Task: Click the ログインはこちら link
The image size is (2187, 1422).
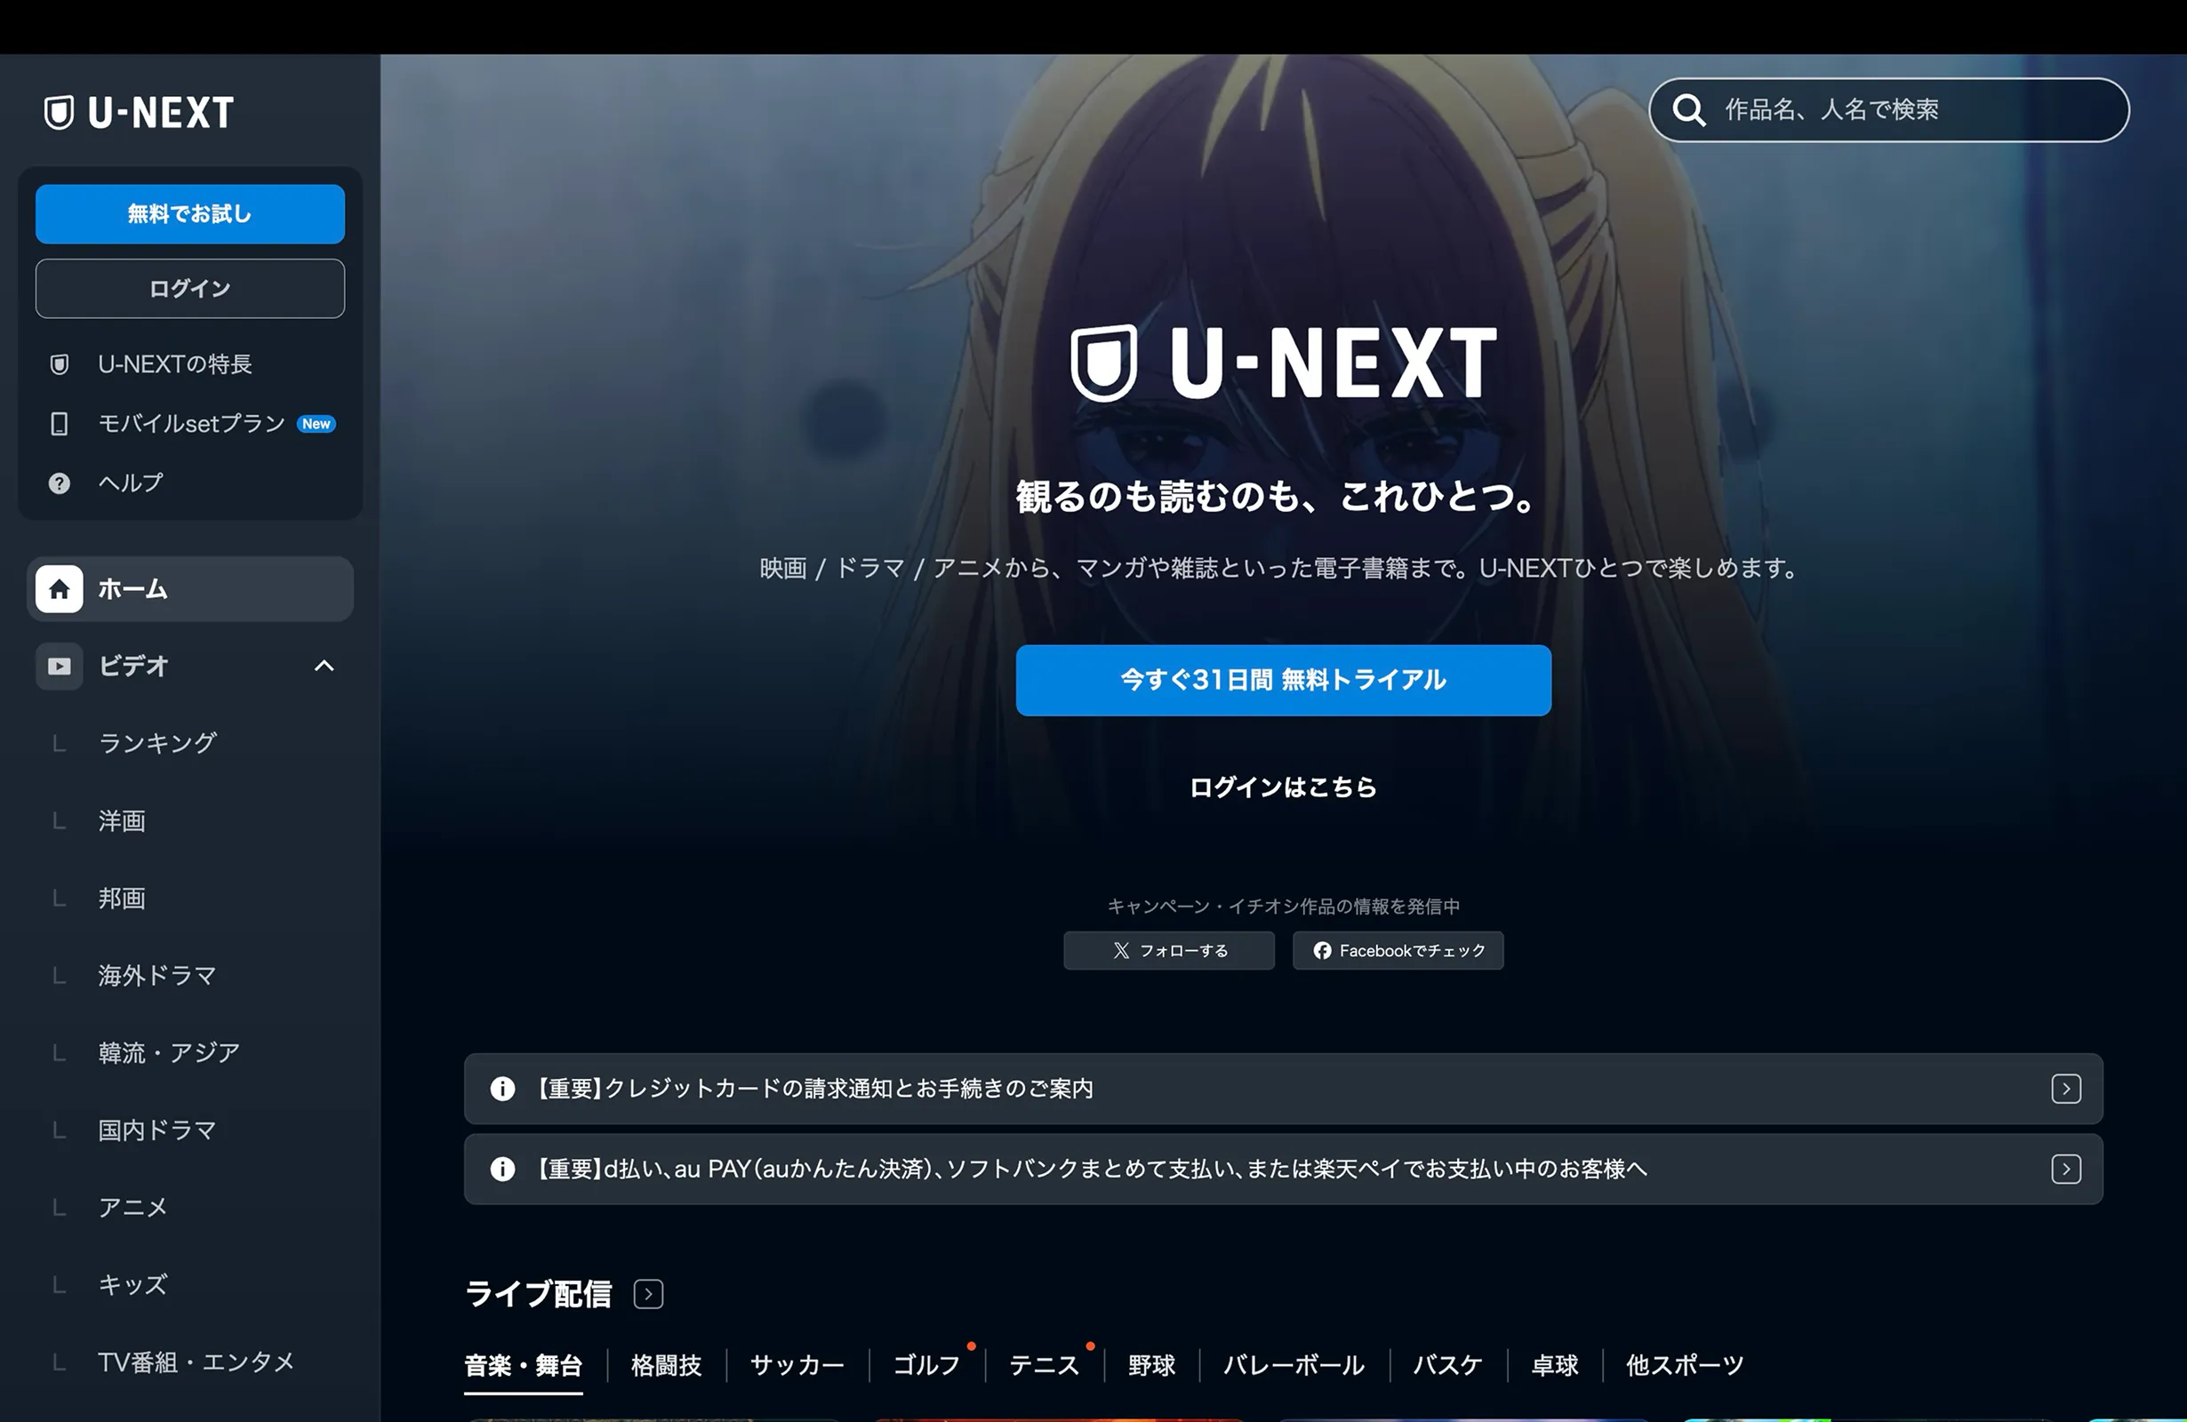Action: [1283, 787]
